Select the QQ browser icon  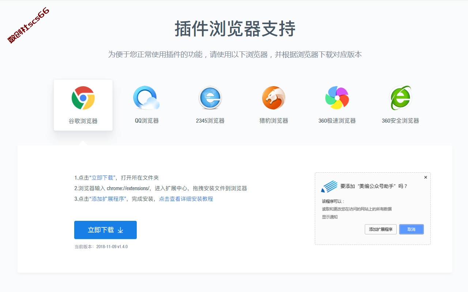(x=146, y=98)
